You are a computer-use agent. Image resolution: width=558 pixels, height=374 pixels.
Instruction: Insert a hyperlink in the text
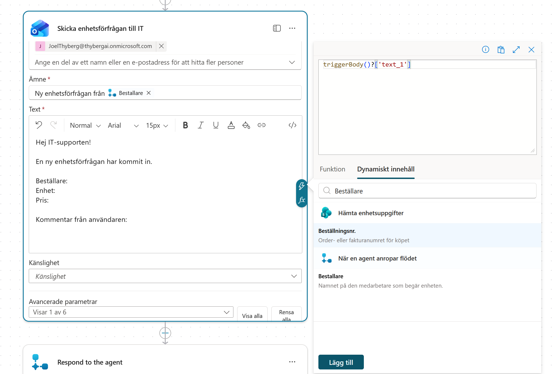261,125
